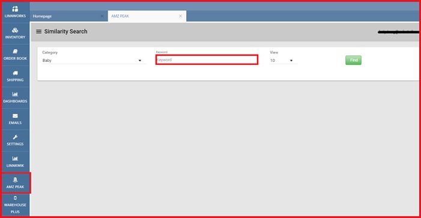Open the Settings wrench sidebar icon
The width and height of the screenshot is (421, 218).
coord(15,137)
